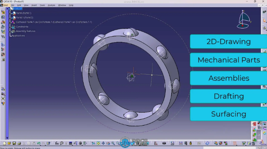
Task: Click the camera Capture icon
Action: click(164, 144)
